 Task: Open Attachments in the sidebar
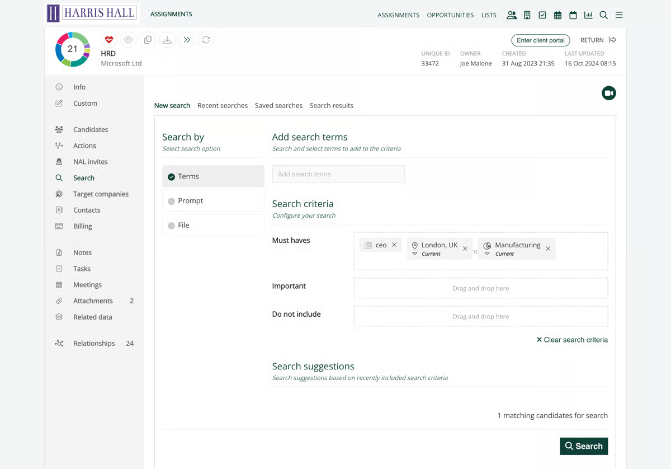pyautogui.click(x=93, y=301)
